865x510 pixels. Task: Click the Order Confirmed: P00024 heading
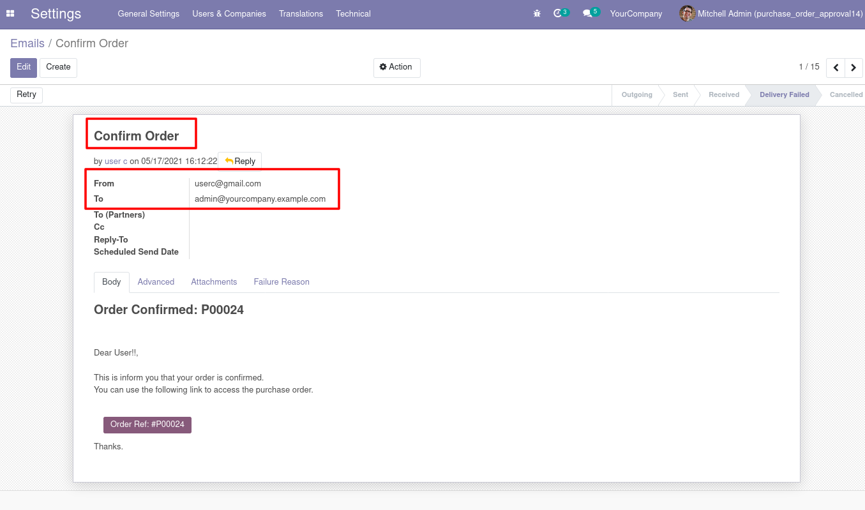pyautogui.click(x=169, y=310)
